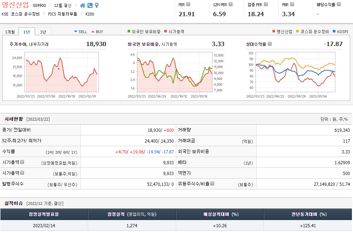
Task: Open help icon next to PER
Action: coord(188,4)
